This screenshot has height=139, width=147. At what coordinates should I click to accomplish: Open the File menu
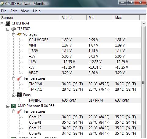click(x=4, y=11)
